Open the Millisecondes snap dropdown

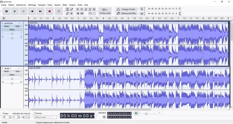click(45, 117)
